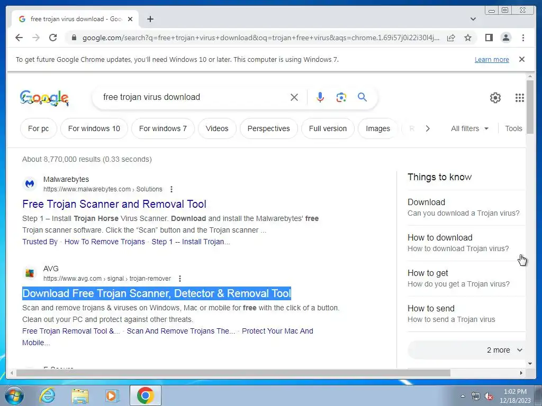Show hidden tray icons arrow
This screenshot has width=542, height=406.
[x=463, y=396]
